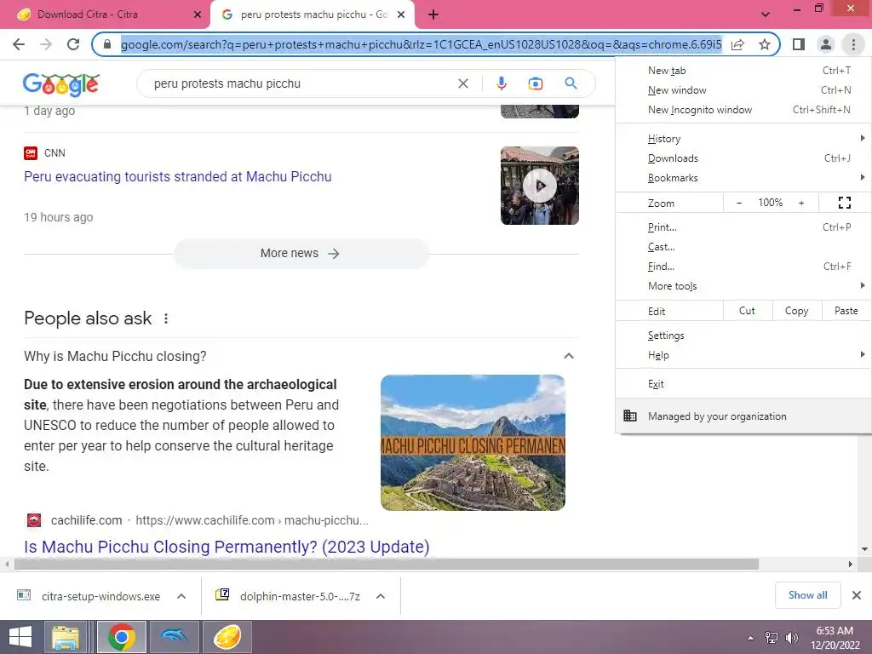Open CNN article about stranded tourists
This screenshot has height=654, width=872.
(x=177, y=177)
